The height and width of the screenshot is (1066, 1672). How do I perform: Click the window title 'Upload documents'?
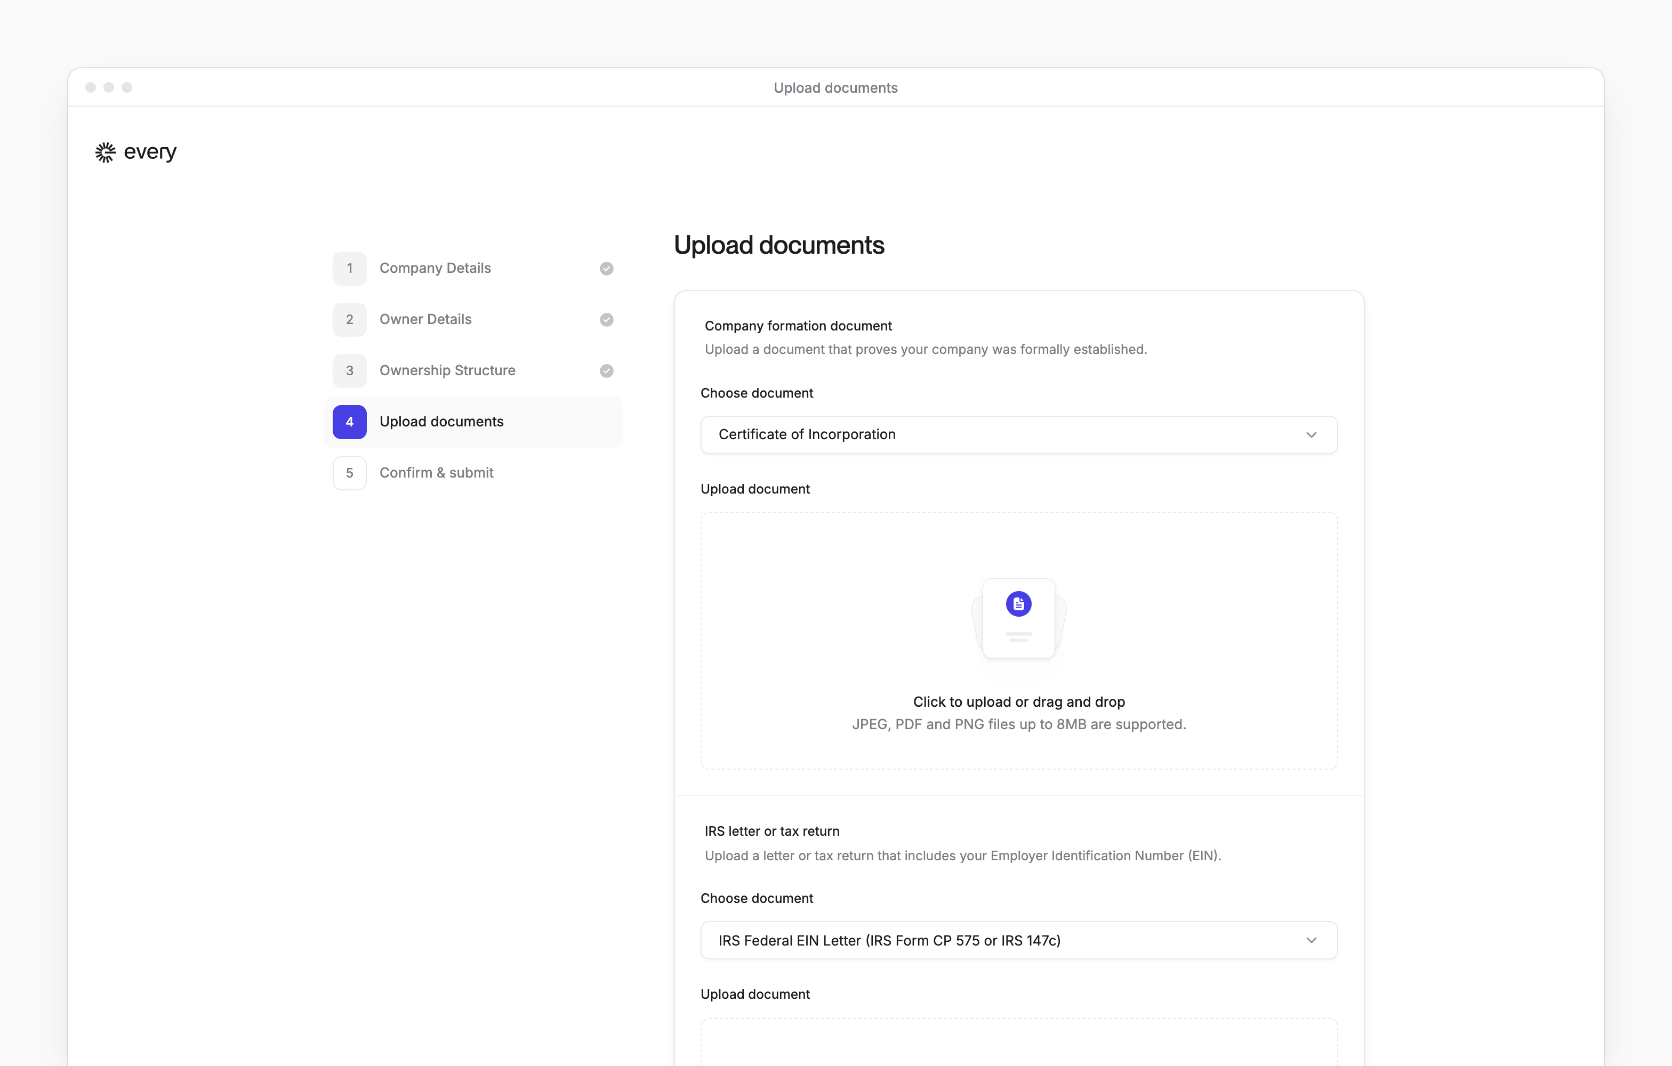click(x=835, y=87)
